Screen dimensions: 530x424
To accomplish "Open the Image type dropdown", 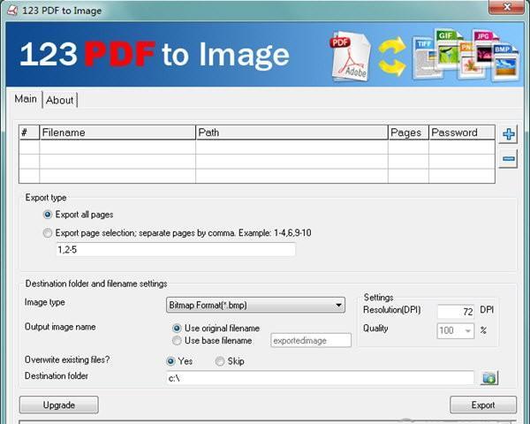I will tap(255, 305).
